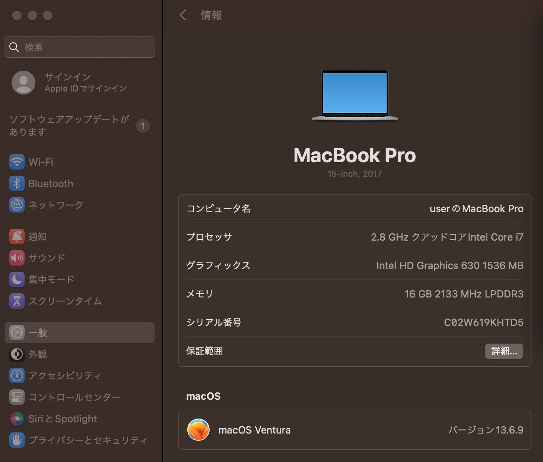Click the Bluetooth icon in sidebar
543x462 pixels.
[x=17, y=183]
